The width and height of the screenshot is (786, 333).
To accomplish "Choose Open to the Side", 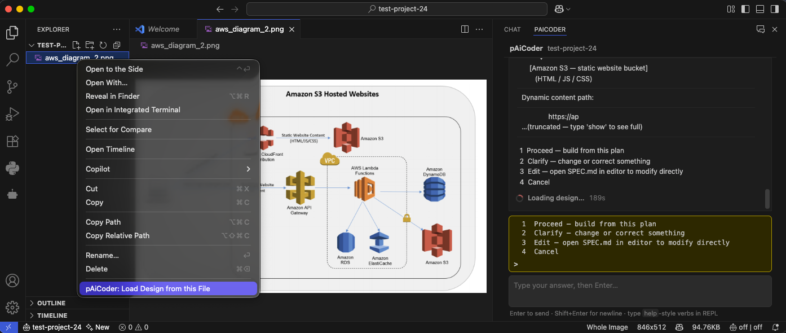I will pos(168,69).
